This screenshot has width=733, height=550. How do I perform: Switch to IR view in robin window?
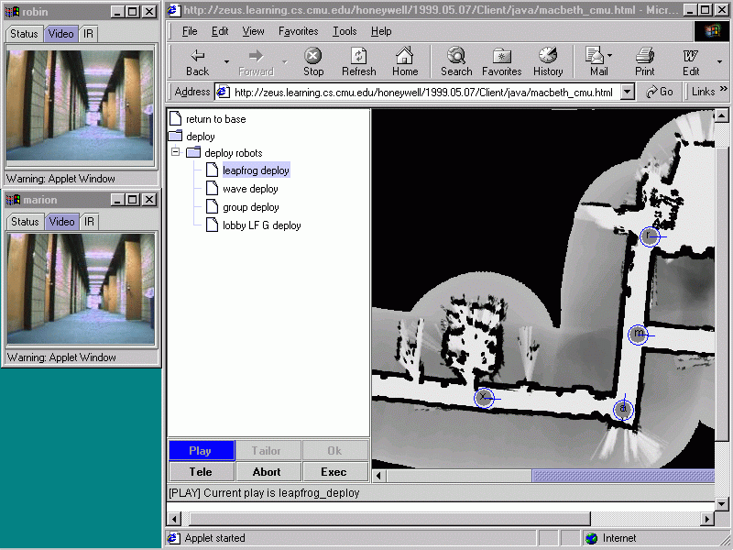89,34
